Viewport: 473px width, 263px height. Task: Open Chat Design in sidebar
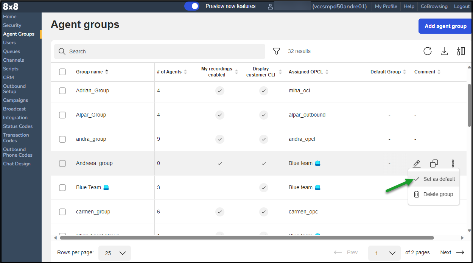(17, 164)
